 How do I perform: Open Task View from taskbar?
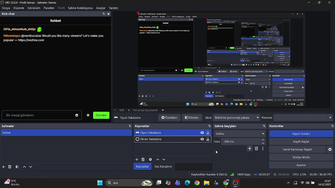point(159,183)
